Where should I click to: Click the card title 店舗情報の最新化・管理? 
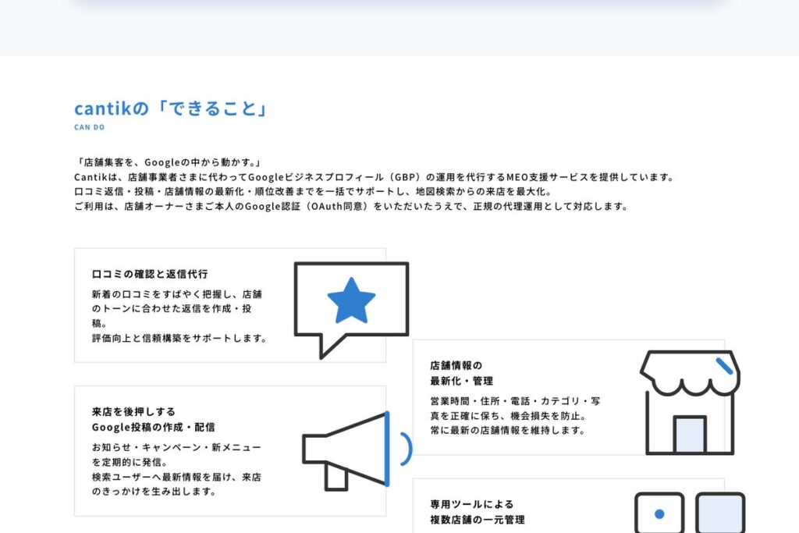462,373
